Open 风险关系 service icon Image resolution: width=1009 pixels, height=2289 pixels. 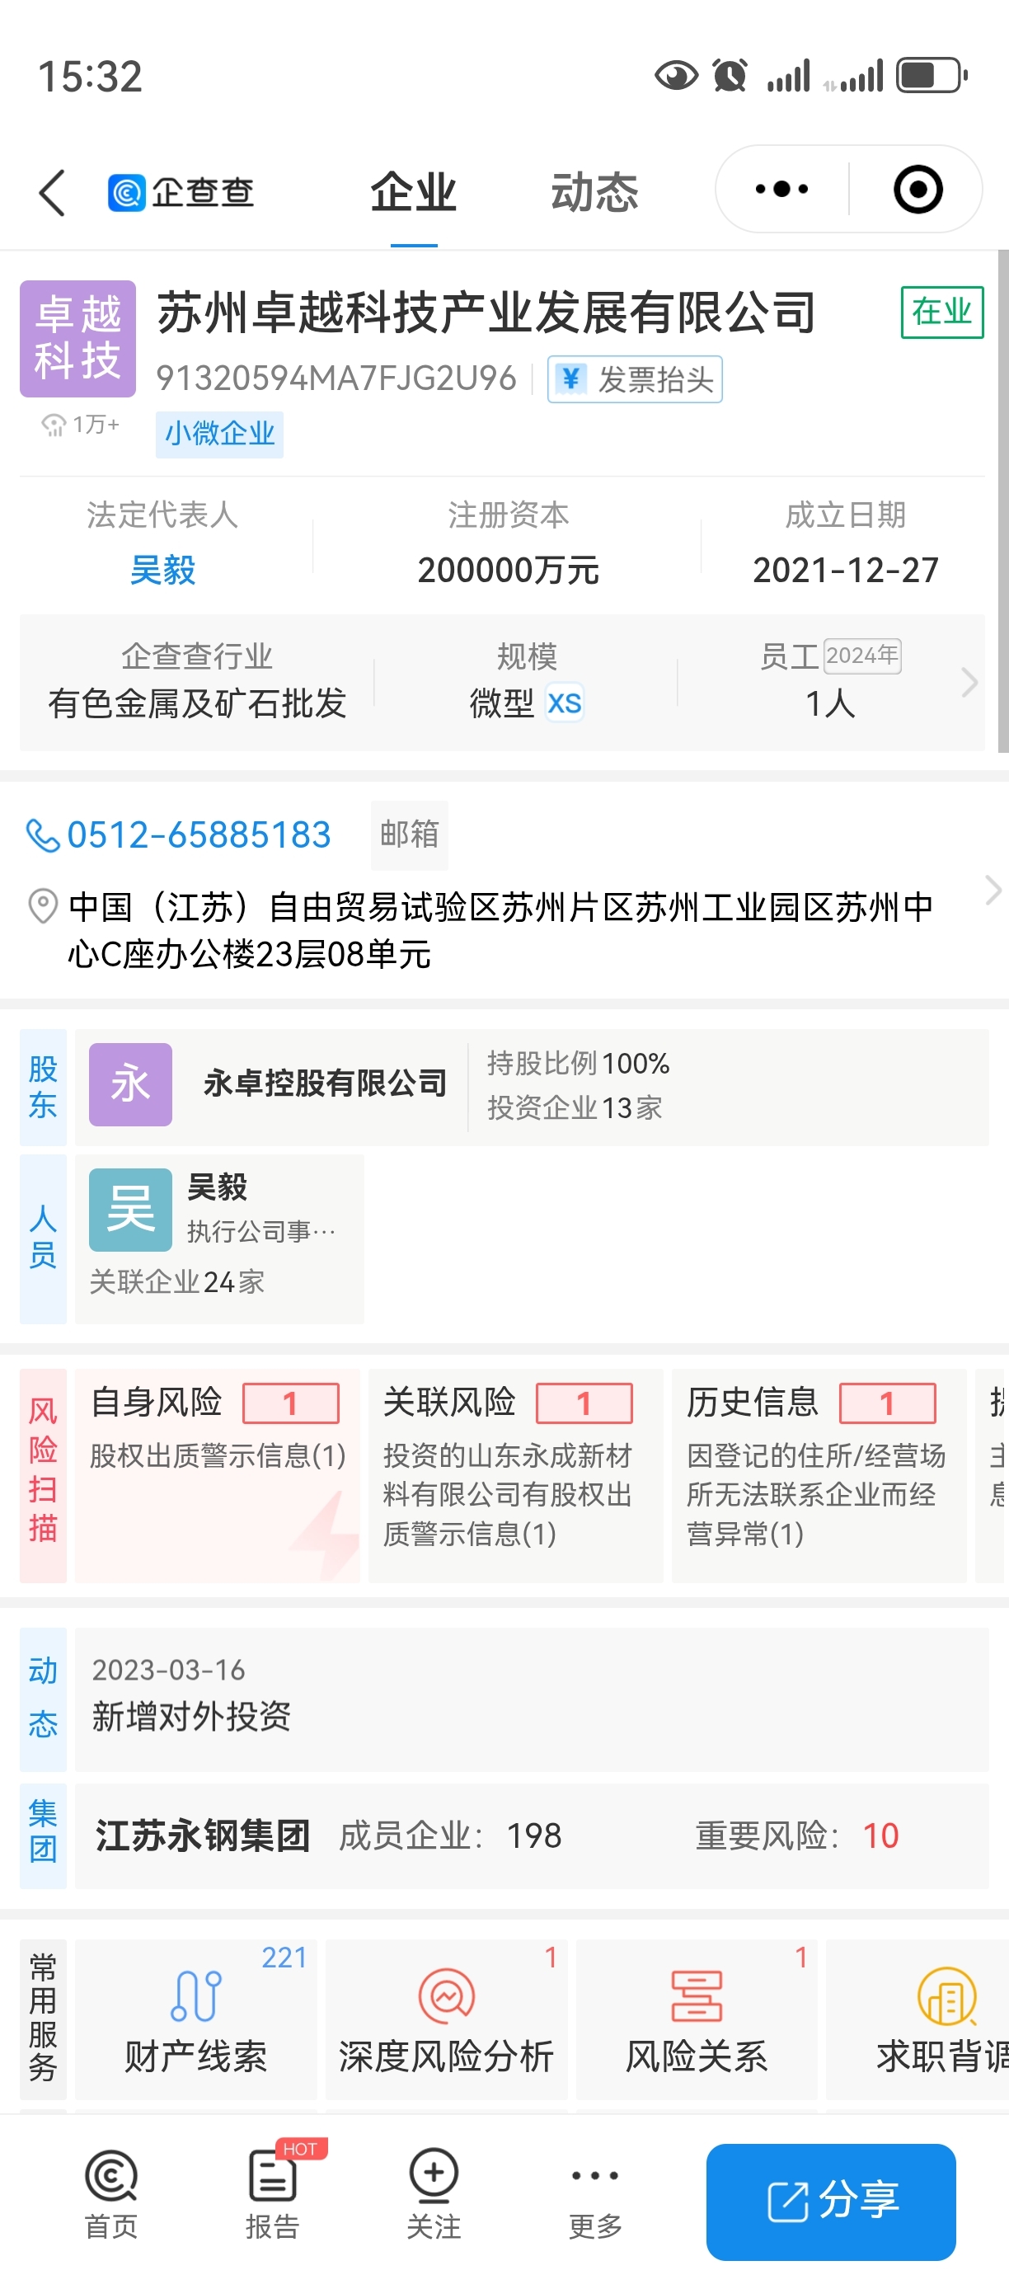(697, 2019)
